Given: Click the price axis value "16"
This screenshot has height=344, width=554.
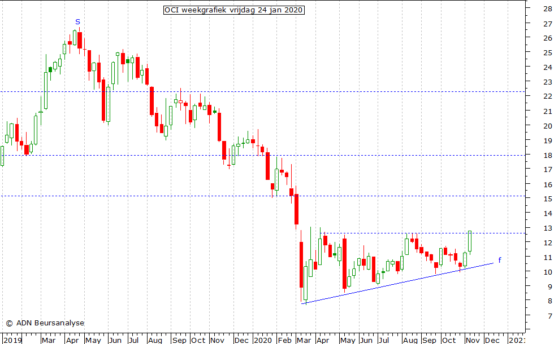Looking at the screenshot, I should [548, 185].
